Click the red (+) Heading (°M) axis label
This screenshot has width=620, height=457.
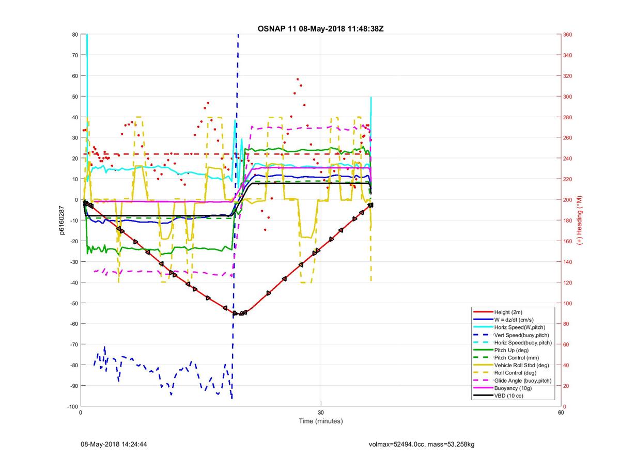pos(580,220)
